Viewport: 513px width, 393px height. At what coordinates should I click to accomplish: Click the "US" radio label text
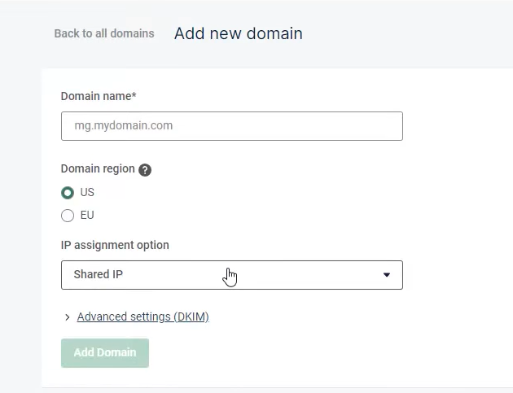coord(87,193)
